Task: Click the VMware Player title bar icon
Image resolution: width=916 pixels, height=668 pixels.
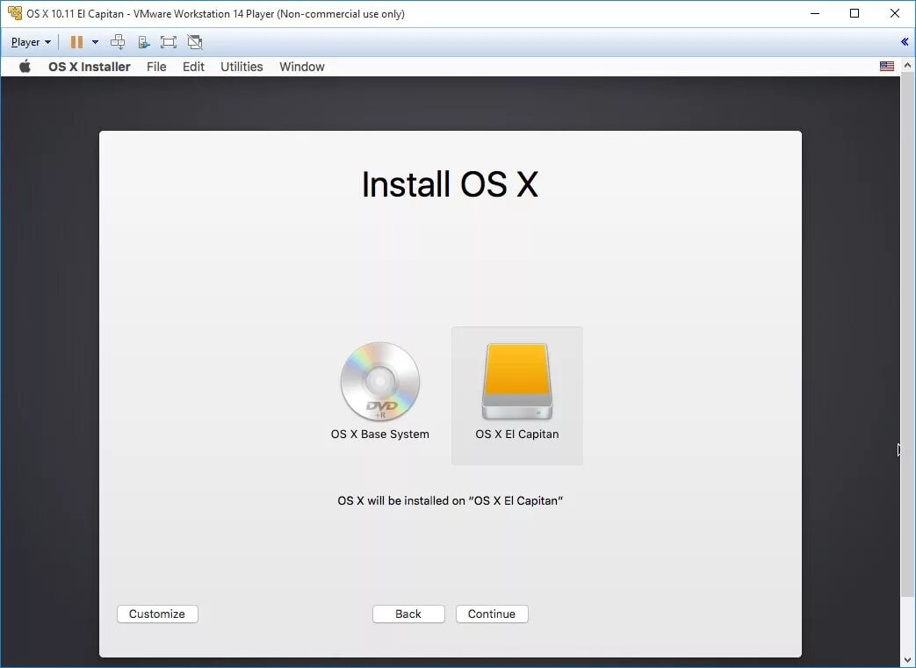Action: (15, 13)
